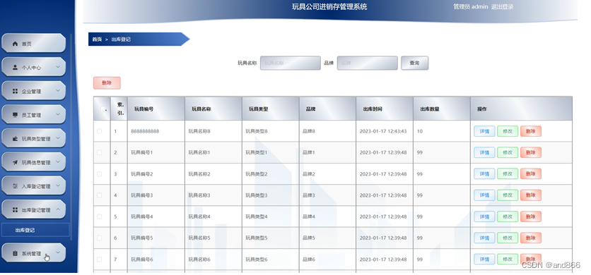Collapse the 出库登记管理 menu chevron
This screenshot has height=275, width=591.
(x=58, y=209)
